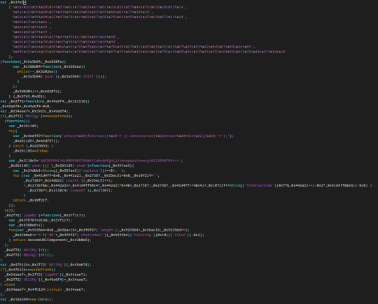The width and height of the screenshot is (378, 304).
Task: Click the 'replace' string
Action: point(90,171)
